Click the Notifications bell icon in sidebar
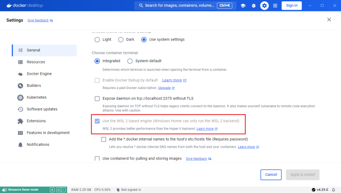The width and height of the screenshot is (341, 193). tap(20, 145)
